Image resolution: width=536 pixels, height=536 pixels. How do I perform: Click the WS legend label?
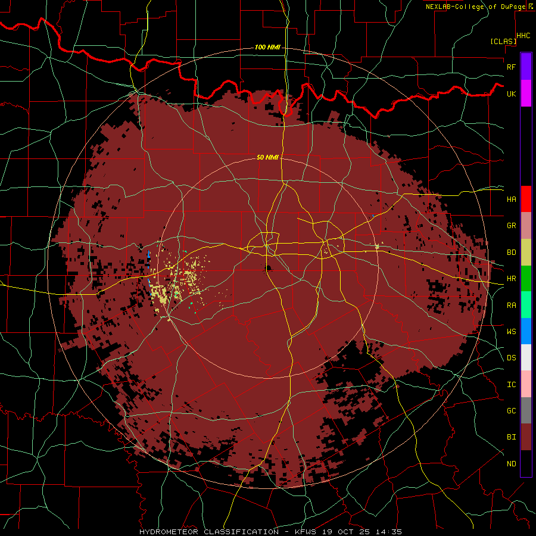pyautogui.click(x=512, y=332)
